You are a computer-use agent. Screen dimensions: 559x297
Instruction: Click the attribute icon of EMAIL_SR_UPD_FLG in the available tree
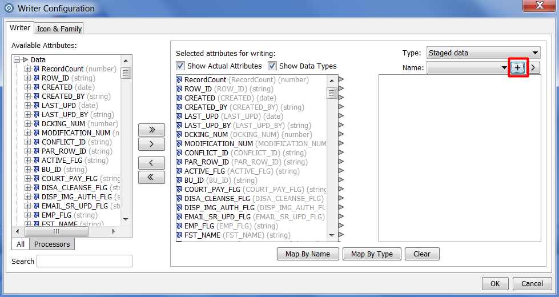[37, 206]
